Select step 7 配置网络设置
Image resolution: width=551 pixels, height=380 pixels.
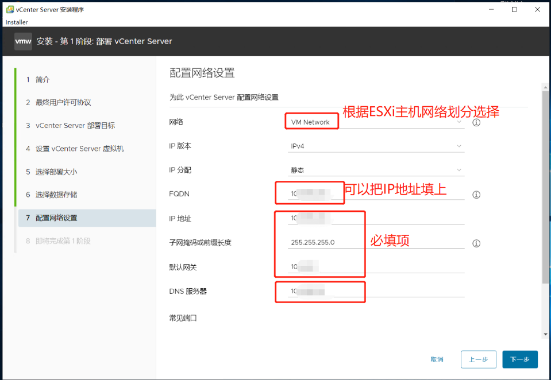point(87,218)
